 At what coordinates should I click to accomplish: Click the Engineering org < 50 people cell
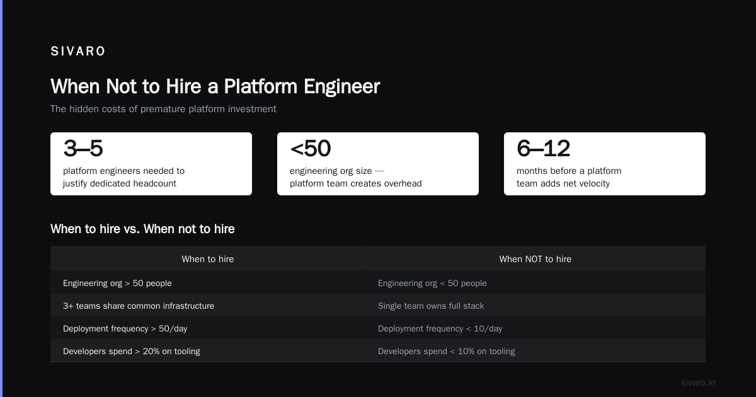click(x=535, y=284)
